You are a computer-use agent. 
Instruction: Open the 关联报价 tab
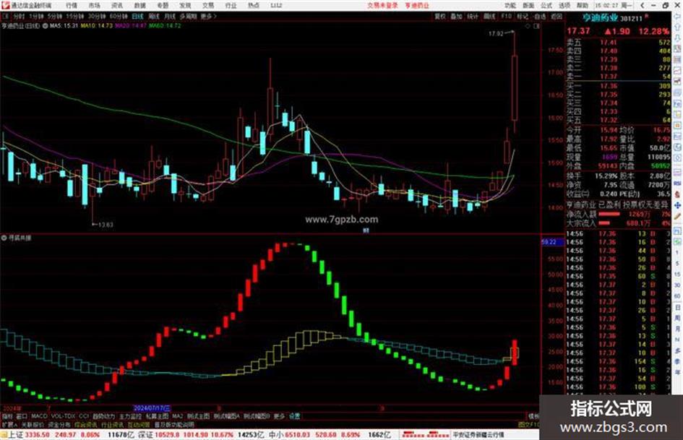click(33, 424)
